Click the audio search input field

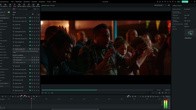pos(25,9)
